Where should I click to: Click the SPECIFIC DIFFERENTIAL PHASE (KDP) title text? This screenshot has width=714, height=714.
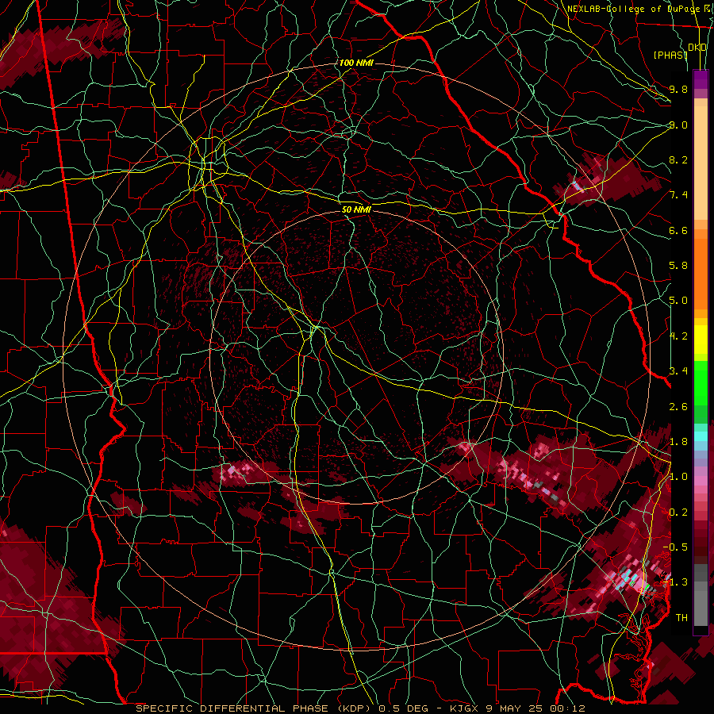(255, 708)
